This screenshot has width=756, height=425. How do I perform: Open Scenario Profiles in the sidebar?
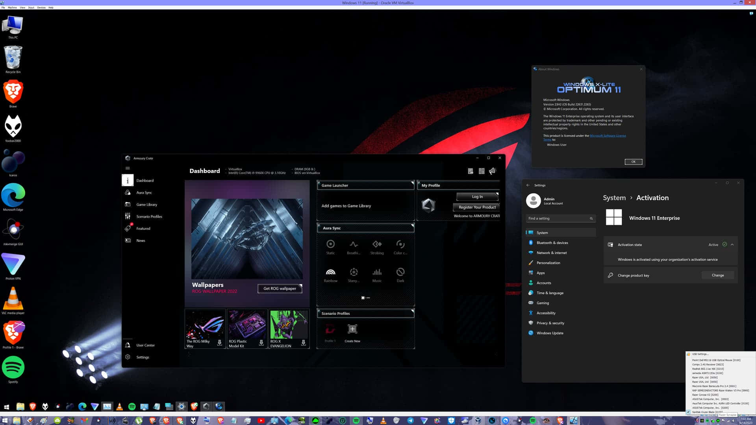click(x=149, y=216)
